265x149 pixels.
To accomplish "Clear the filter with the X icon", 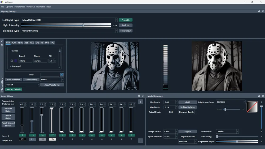I will tap(62, 74).
